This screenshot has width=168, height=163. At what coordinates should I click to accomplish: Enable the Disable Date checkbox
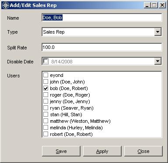[x=45, y=61]
